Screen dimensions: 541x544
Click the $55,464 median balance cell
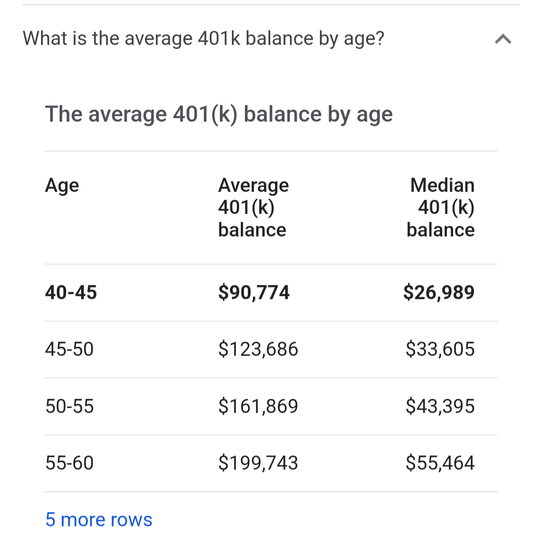click(x=440, y=463)
